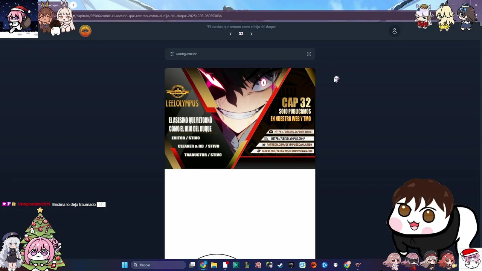Open the red-winged emblem taskbar app

point(358,265)
